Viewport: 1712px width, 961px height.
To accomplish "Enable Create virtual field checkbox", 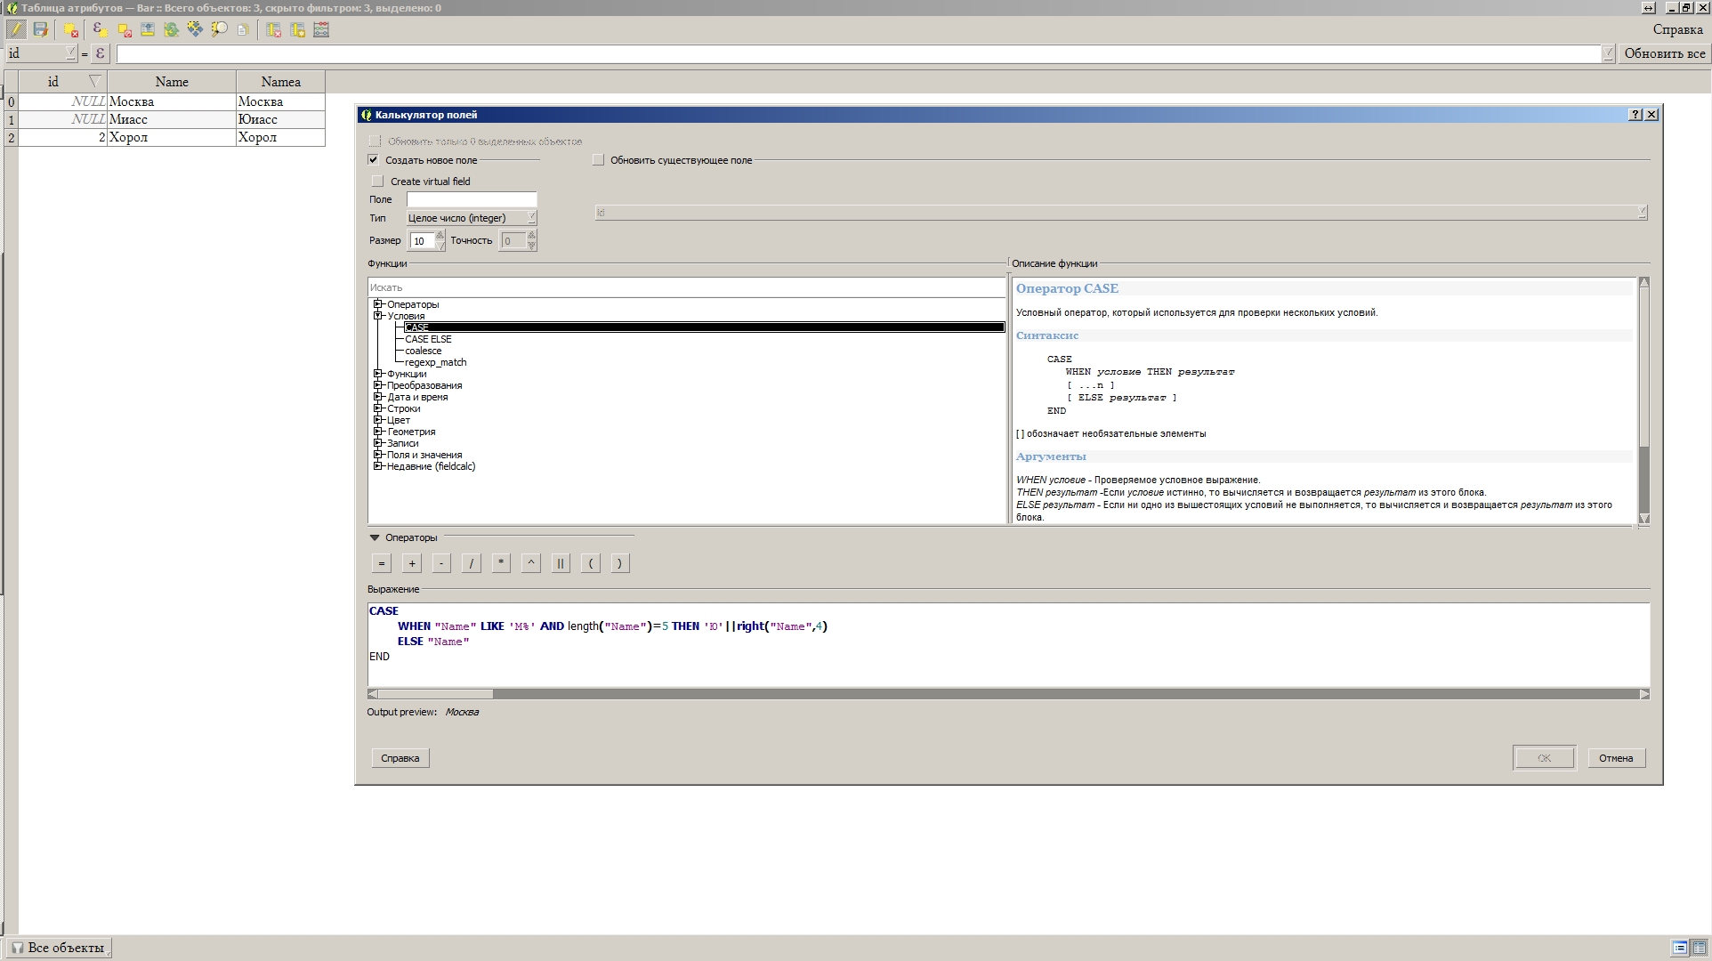I will click(x=377, y=181).
